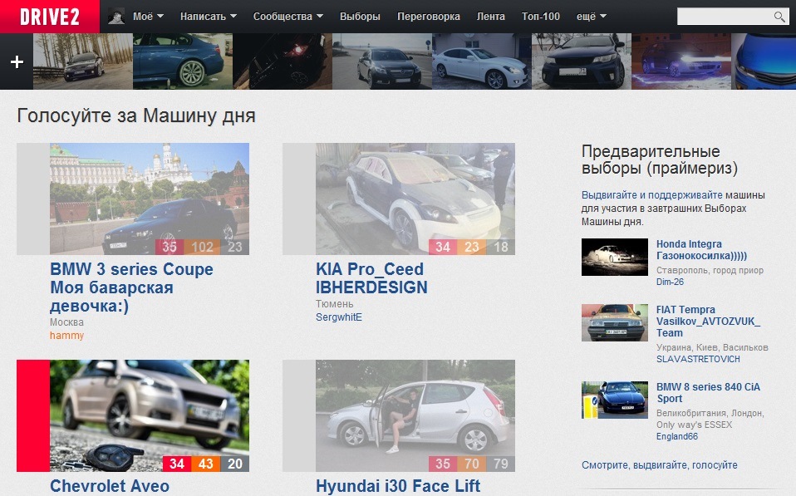Click Смотрите, выдвигайте, голосуйте link
The width and height of the screenshot is (796, 496).
[660, 465]
